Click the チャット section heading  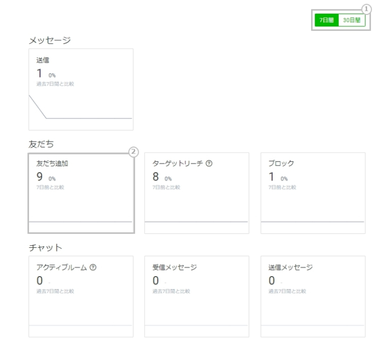pyautogui.click(x=45, y=247)
